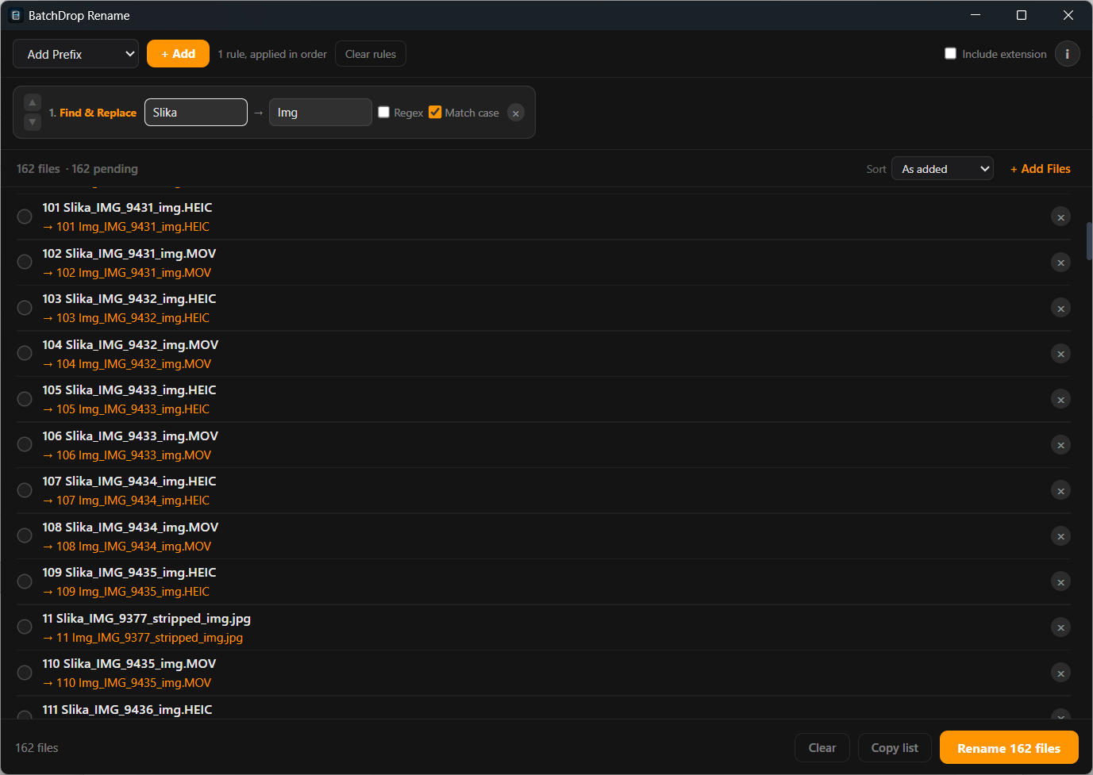Select the 105 Slika_IMG_9433_img.HEIC file radio
Screen dimensions: 1093x775
(25, 399)
